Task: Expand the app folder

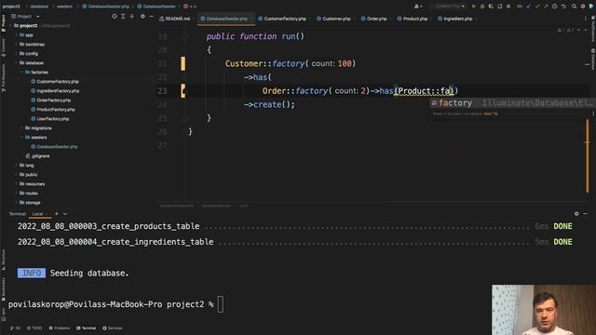Action: 17,35
